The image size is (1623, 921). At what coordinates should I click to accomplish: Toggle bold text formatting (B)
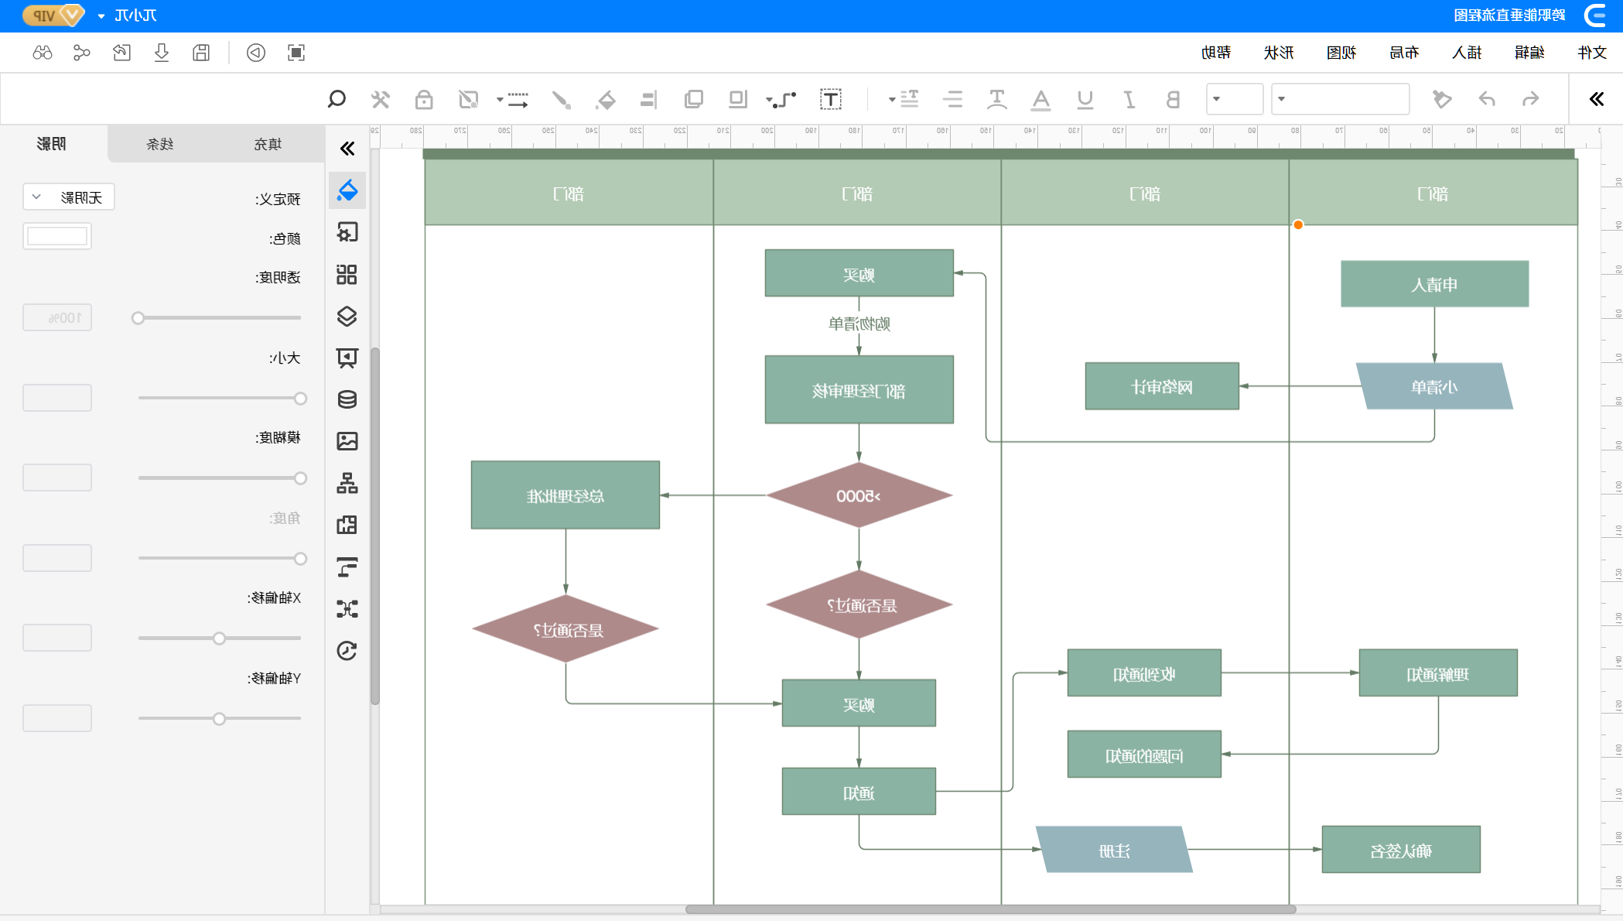[x=1173, y=99]
